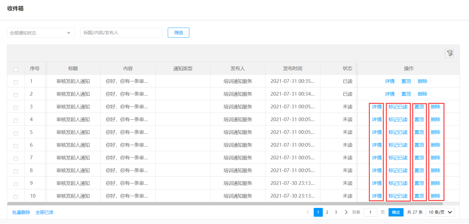Click 标记已读 for row 6
This screenshot has height=224, width=469.
click(x=398, y=145)
